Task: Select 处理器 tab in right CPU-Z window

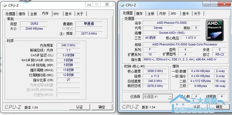Action: click(x=128, y=13)
